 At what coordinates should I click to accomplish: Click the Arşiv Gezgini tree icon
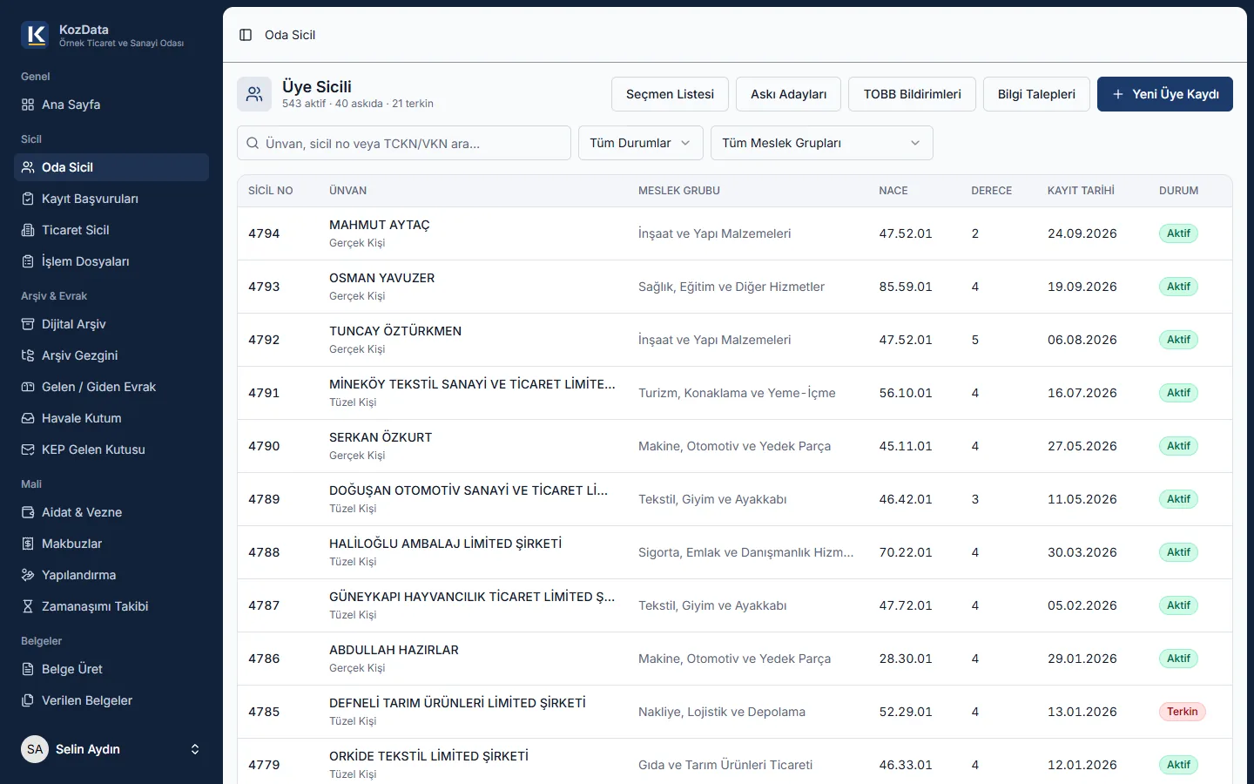(28, 355)
